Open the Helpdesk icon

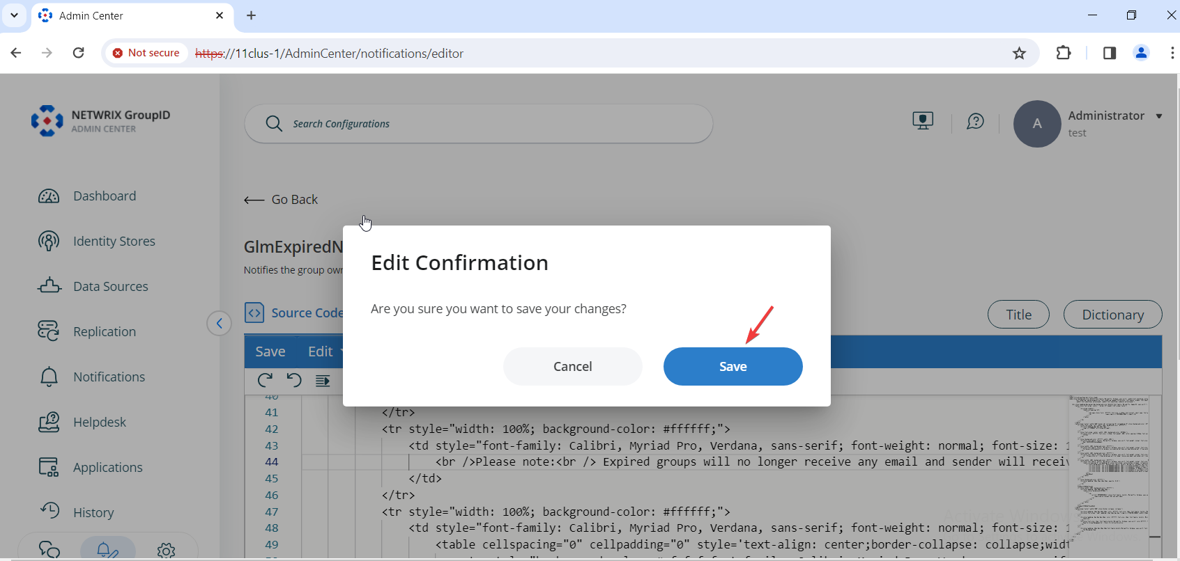coord(49,422)
